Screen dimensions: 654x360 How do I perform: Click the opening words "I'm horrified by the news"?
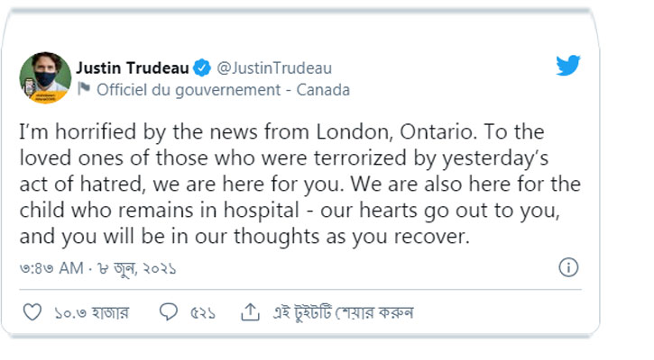coord(113,130)
